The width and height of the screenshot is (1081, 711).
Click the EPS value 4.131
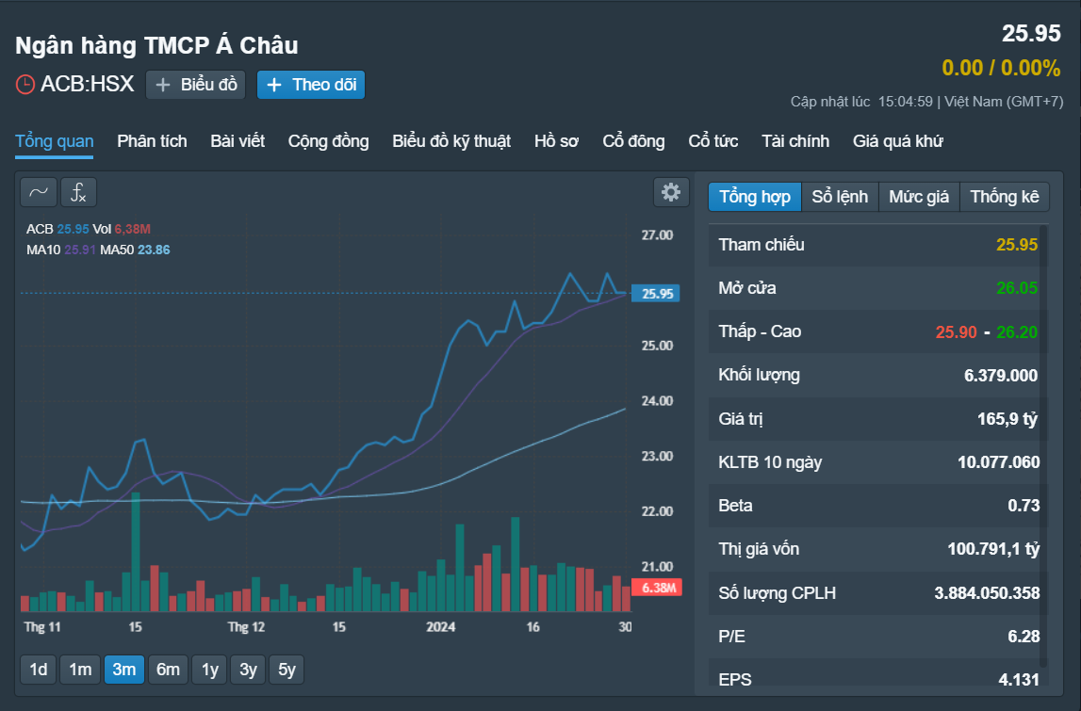(1019, 679)
